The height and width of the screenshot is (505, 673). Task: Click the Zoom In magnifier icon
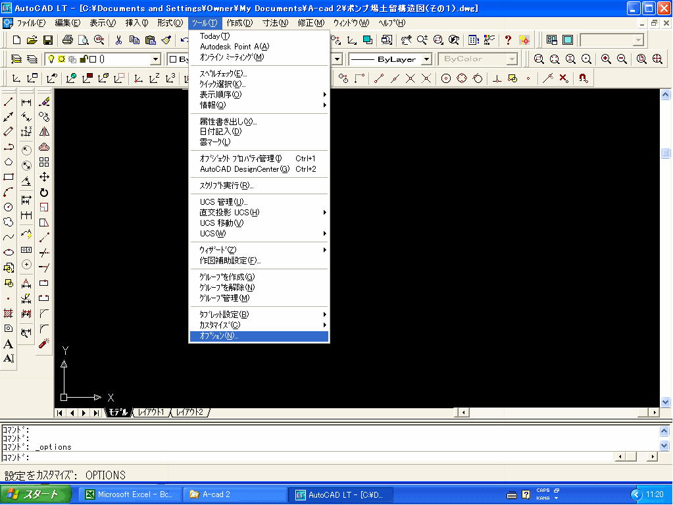(606, 59)
